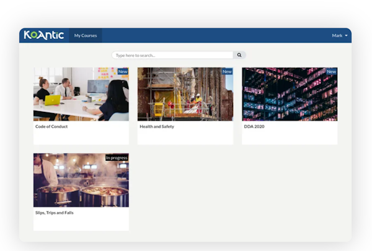Open the Health and Safety scaffolding thumbnail
The image size is (372, 251).
[185, 94]
